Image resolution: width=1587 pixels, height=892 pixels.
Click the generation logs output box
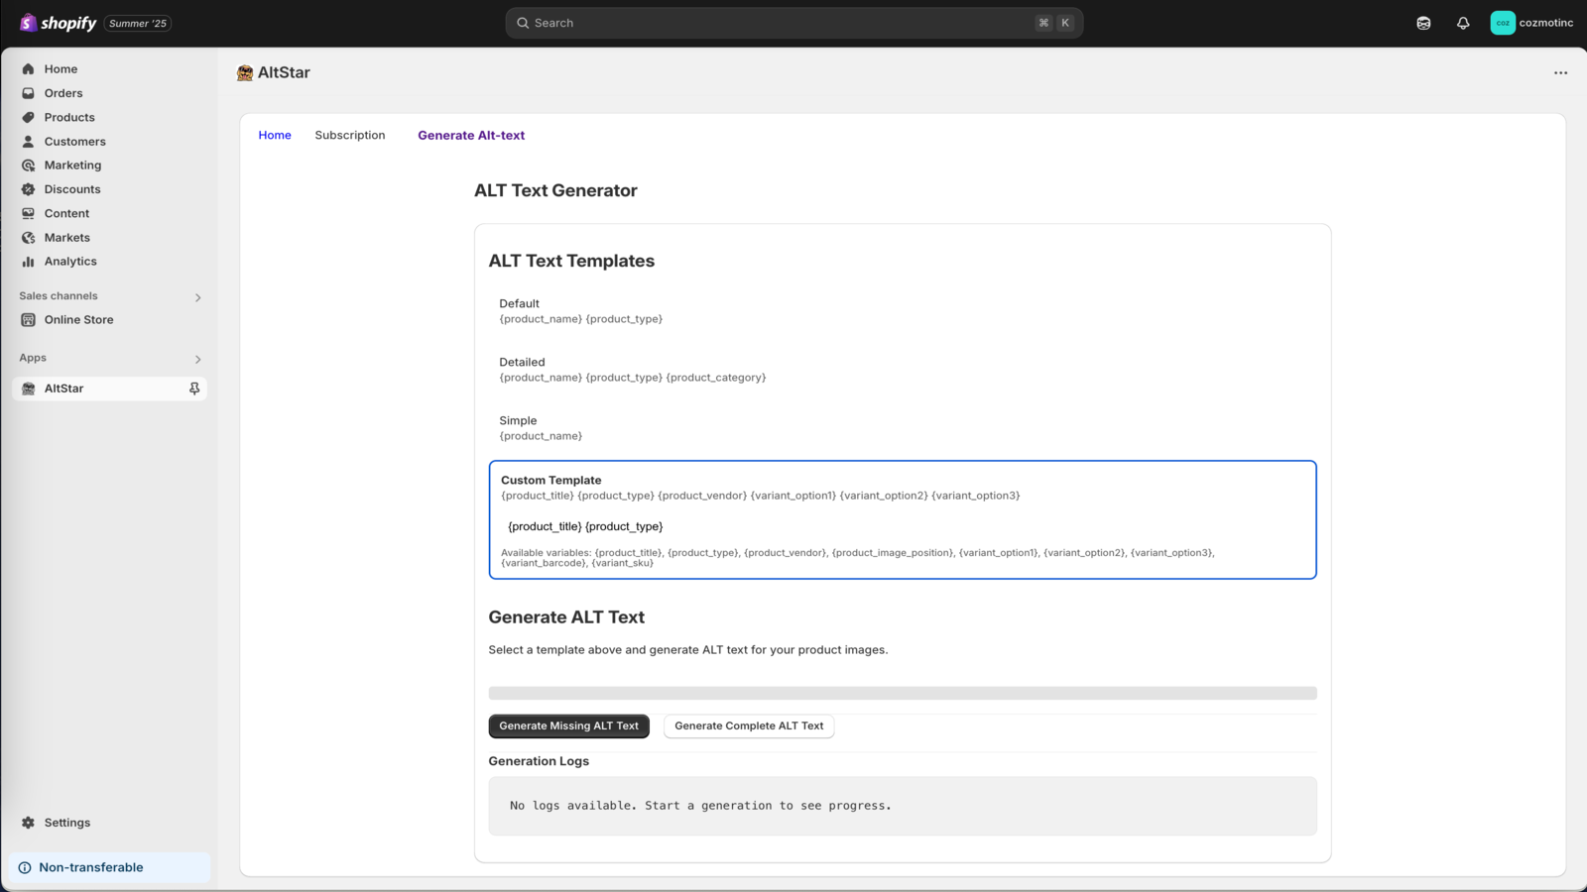[x=902, y=806]
